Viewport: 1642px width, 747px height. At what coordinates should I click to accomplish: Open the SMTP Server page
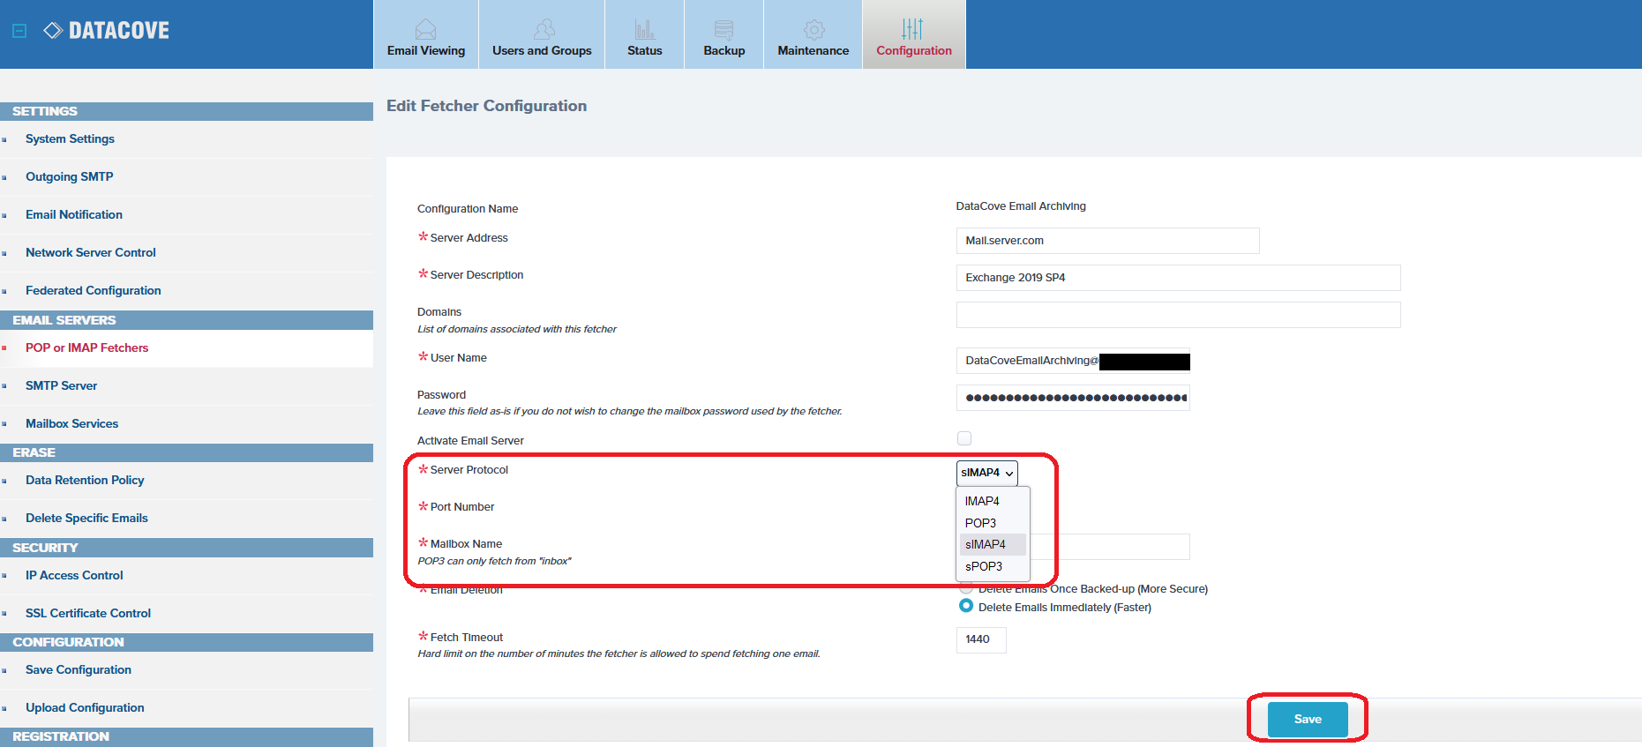tap(62, 386)
